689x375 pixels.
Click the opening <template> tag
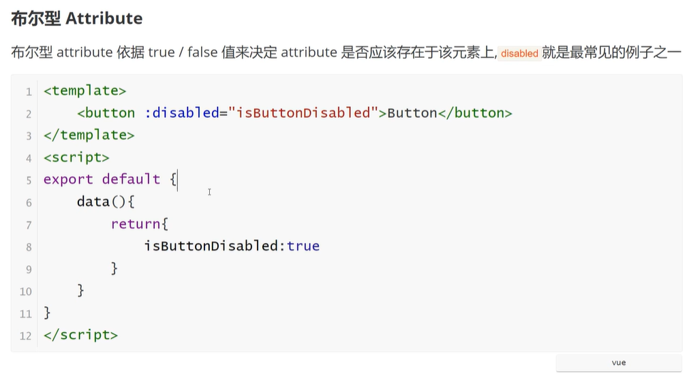85,91
